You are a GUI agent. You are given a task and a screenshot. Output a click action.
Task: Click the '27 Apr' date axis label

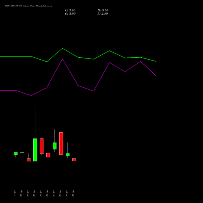coord(54,193)
